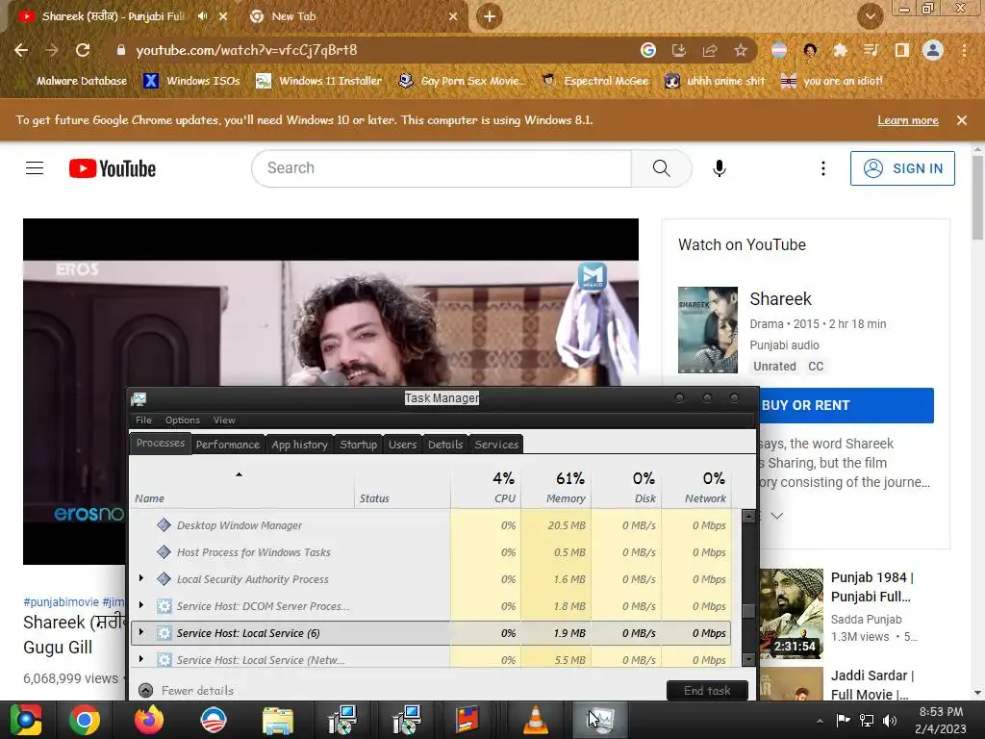Dismiss the Chrome update infobar
This screenshot has width=985, height=739.
[961, 120]
